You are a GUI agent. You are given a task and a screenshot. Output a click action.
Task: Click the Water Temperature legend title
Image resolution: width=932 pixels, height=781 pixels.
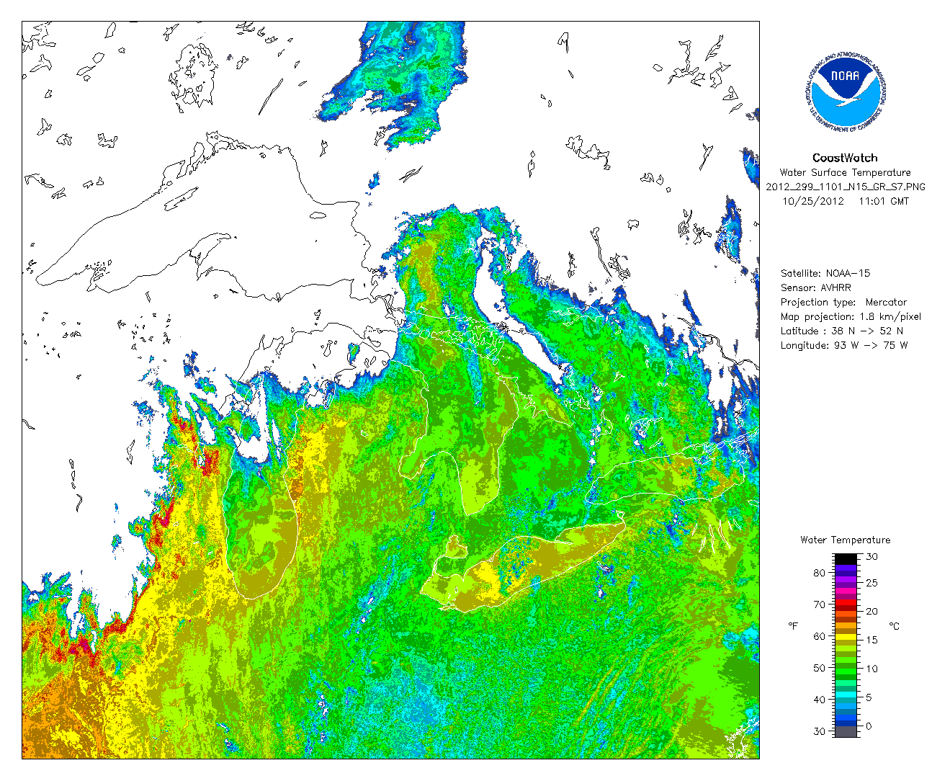point(845,540)
